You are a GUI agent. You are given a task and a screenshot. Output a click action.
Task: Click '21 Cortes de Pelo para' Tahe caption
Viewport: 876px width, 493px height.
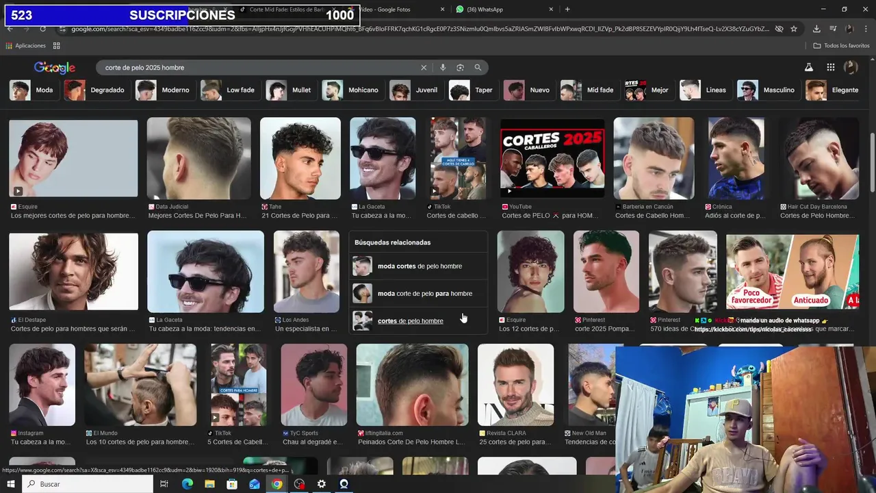click(x=300, y=216)
